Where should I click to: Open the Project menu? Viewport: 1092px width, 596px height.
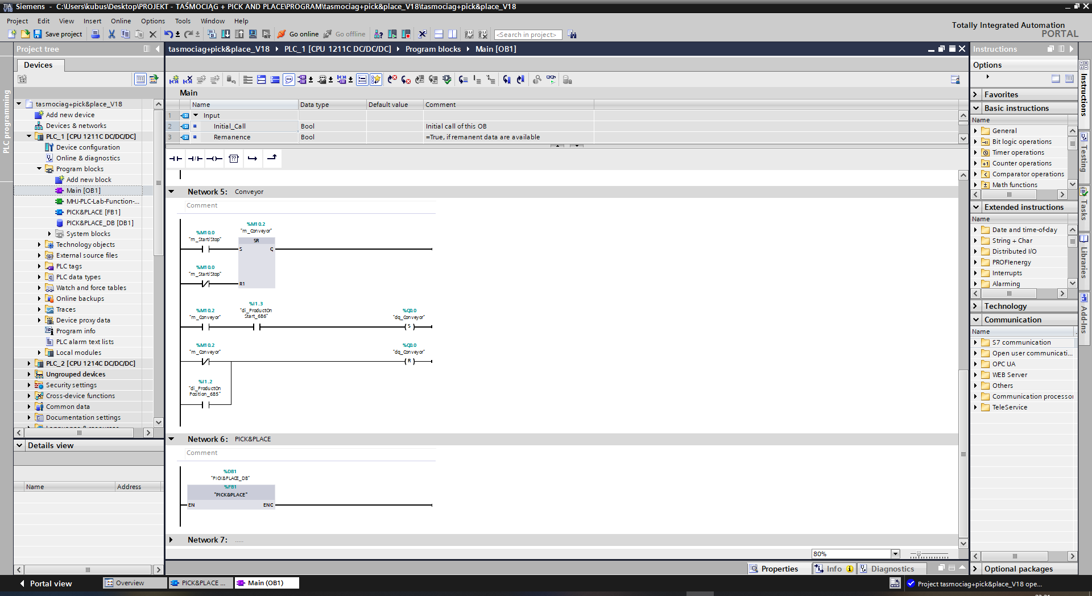pos(17,21)
